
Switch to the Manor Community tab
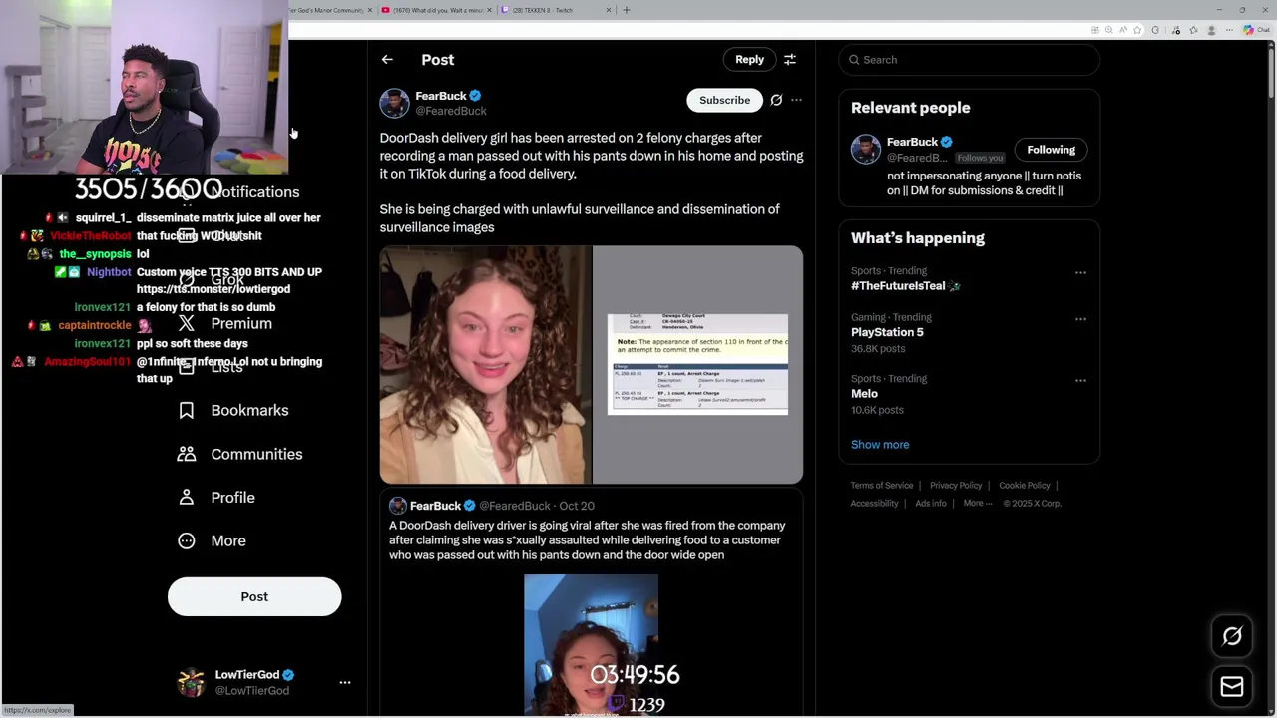pos(331,10)
